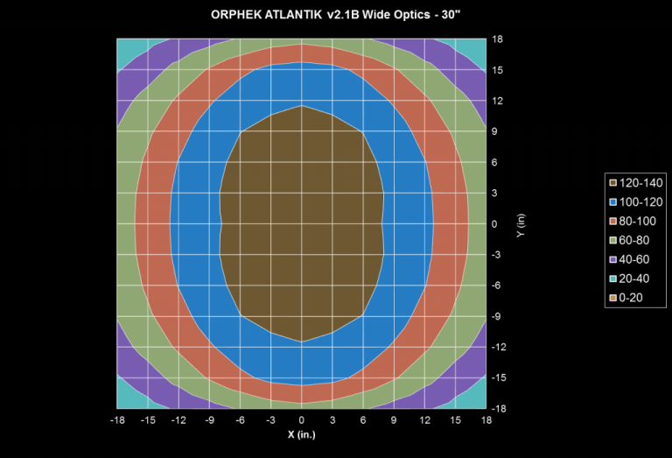The height and width of the screenshot is (458, 672).
Task: Click Y-axis tick label 15
Action: pyautogui.click(x=497, y=70)
